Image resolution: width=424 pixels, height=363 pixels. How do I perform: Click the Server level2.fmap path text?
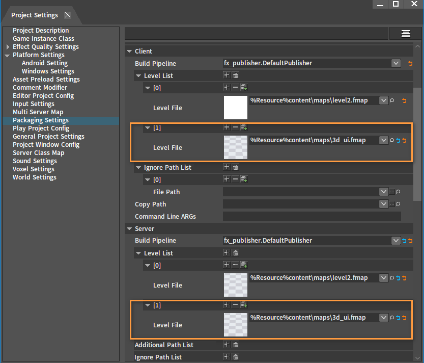[309, 278]
